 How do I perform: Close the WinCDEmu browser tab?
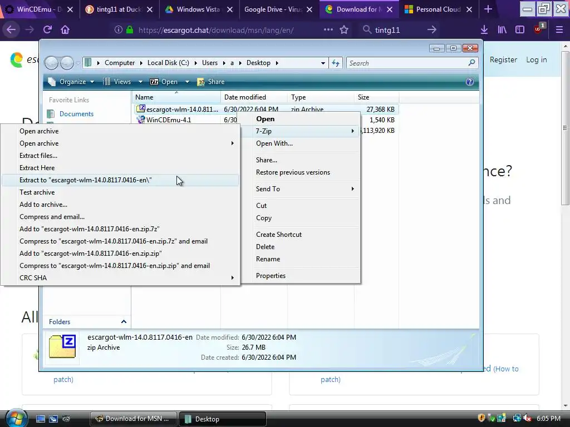point(70,9)
